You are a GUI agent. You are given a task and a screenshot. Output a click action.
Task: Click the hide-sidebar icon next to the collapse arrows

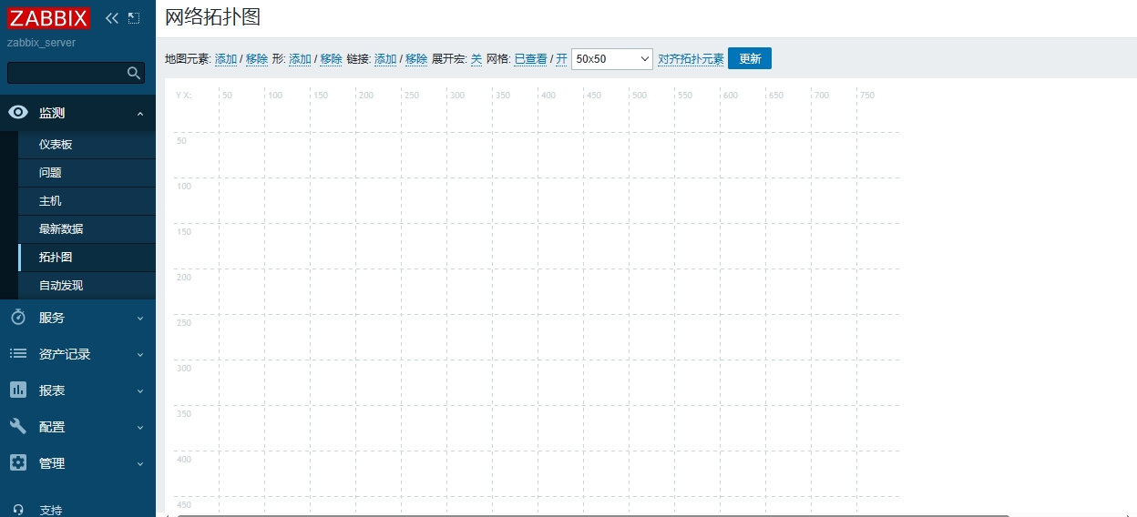coord(134,18)
